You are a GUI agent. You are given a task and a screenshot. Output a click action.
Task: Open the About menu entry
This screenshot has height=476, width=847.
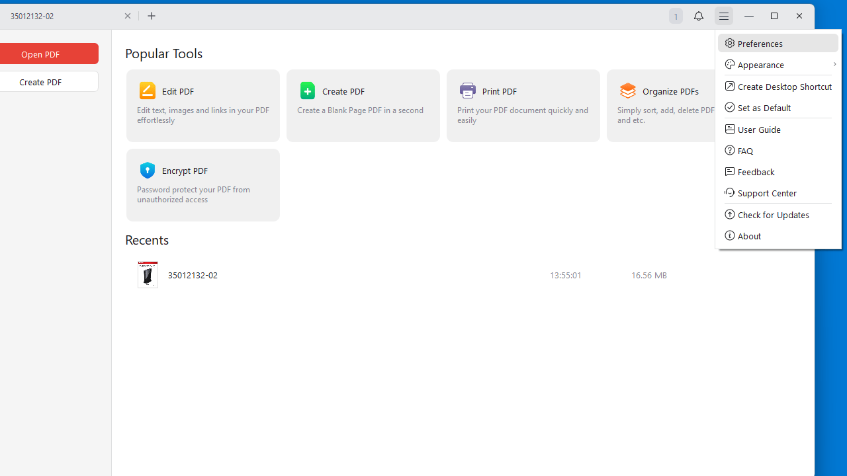click(x=778, y=236)
